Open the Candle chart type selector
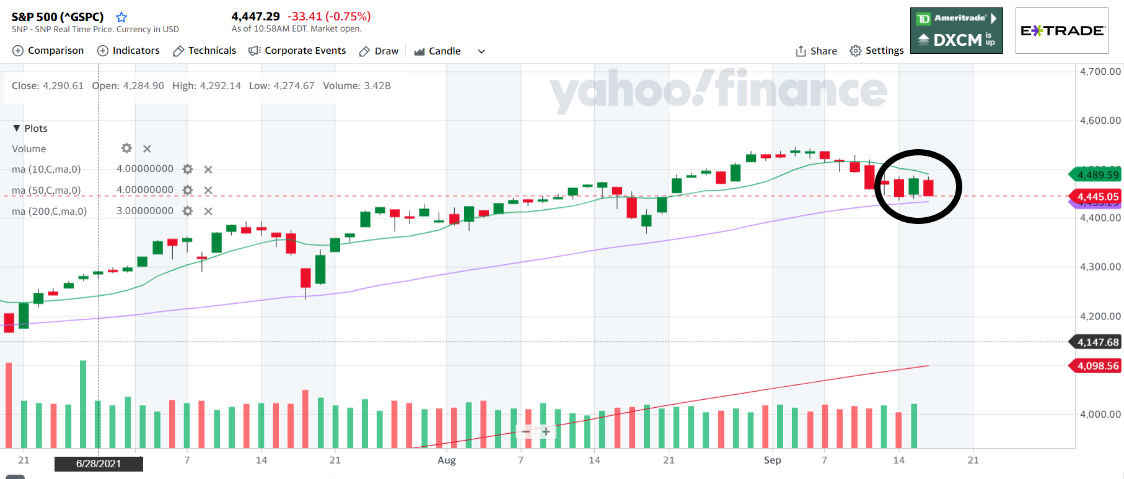The width and height of the screenshot is (1124, 479). [x=437, y=51]
